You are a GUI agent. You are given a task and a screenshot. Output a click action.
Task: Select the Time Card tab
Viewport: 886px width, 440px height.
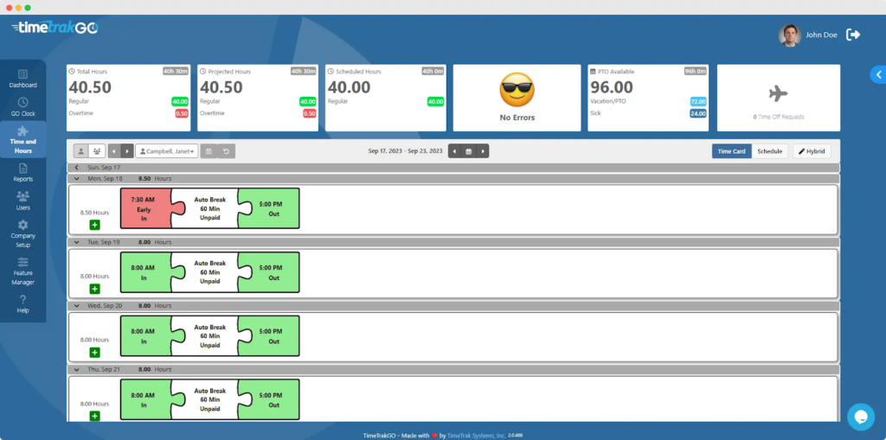point(731,151)
